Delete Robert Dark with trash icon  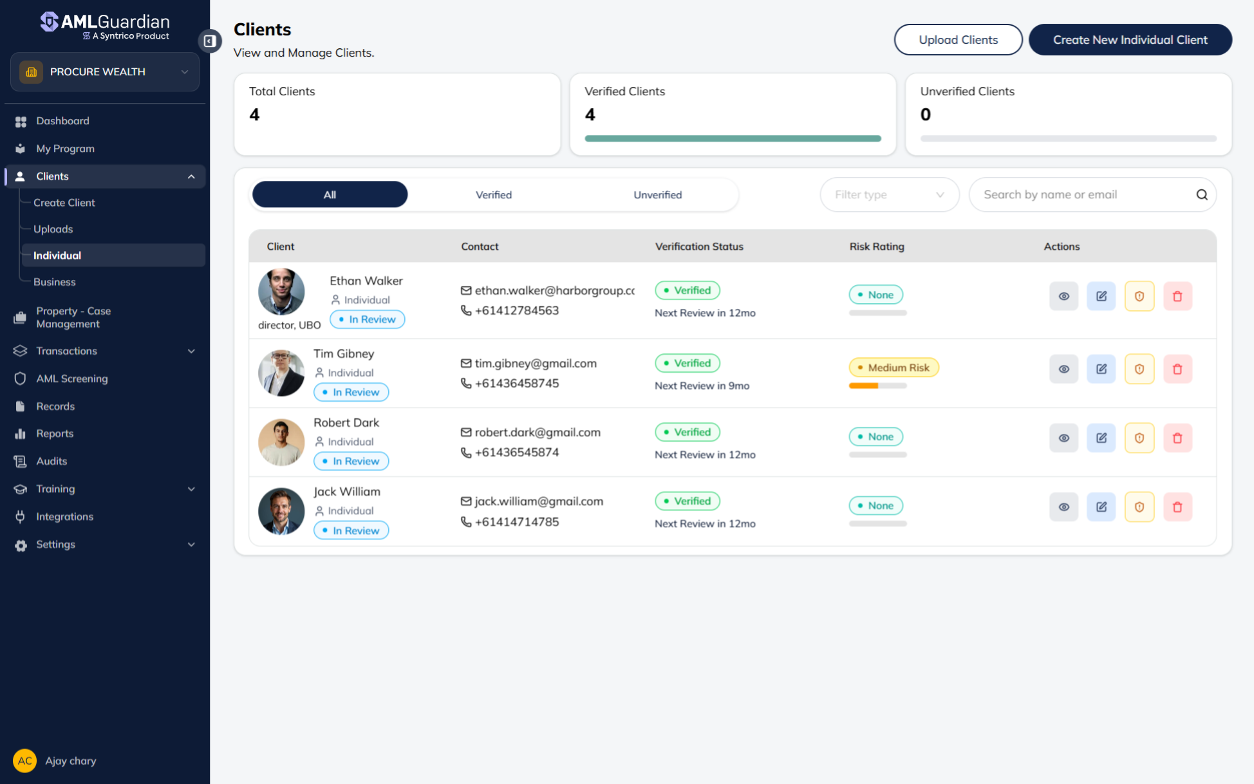click(1177, 438)
